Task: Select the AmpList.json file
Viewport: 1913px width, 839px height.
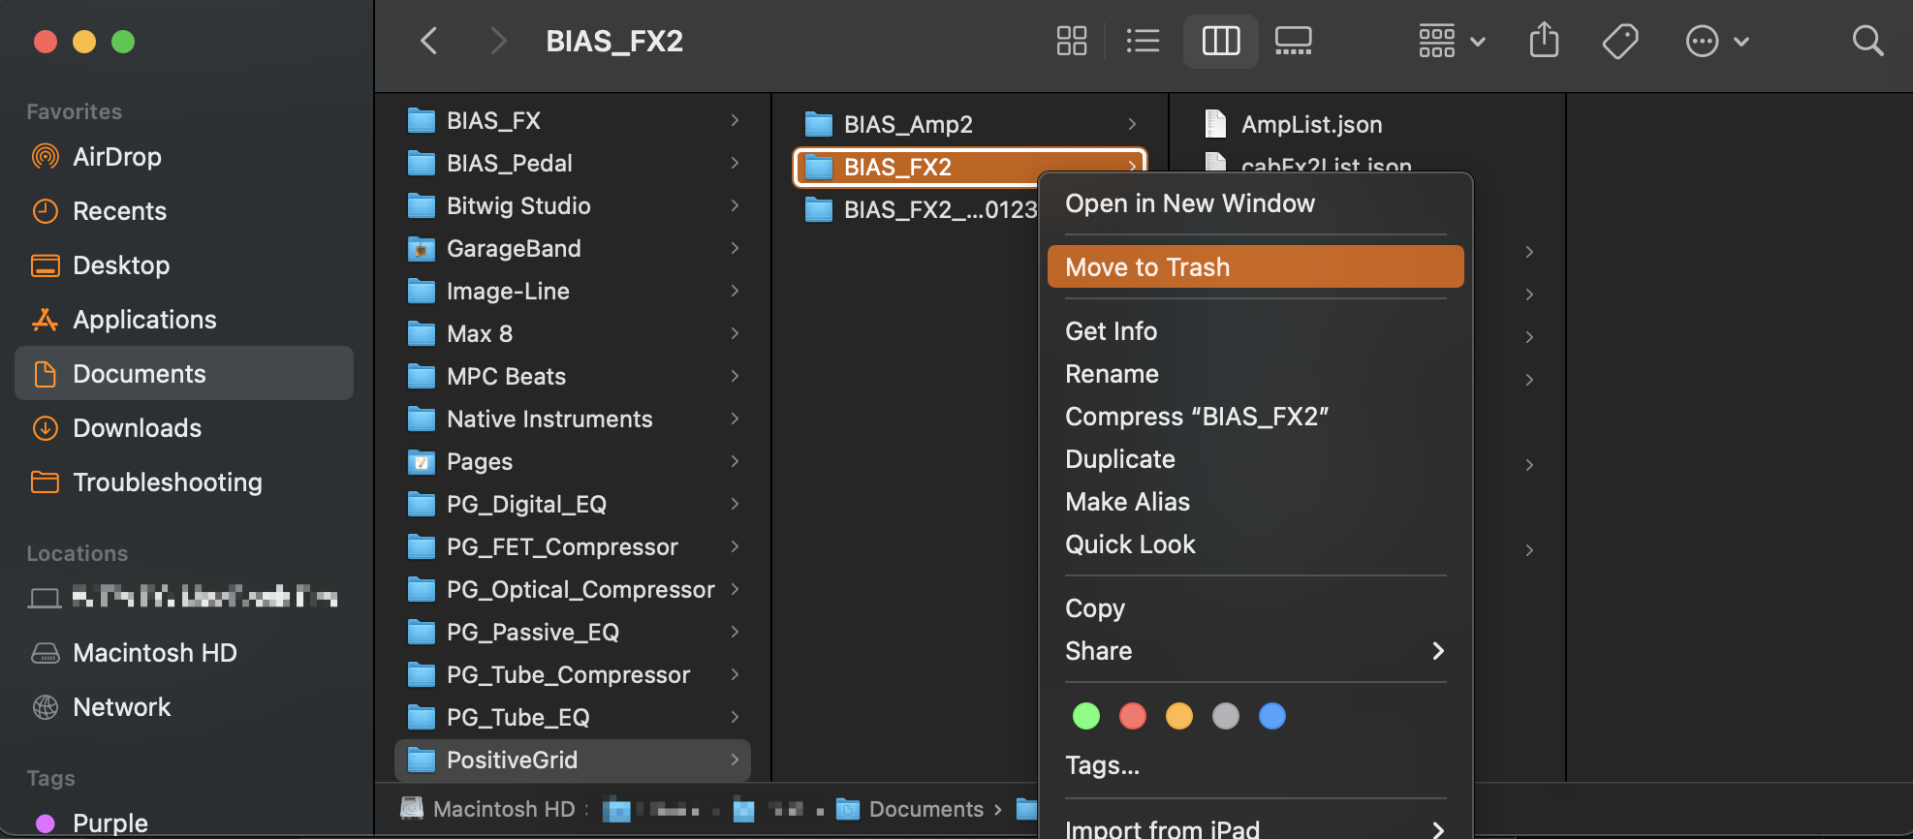Action: 1310,124
